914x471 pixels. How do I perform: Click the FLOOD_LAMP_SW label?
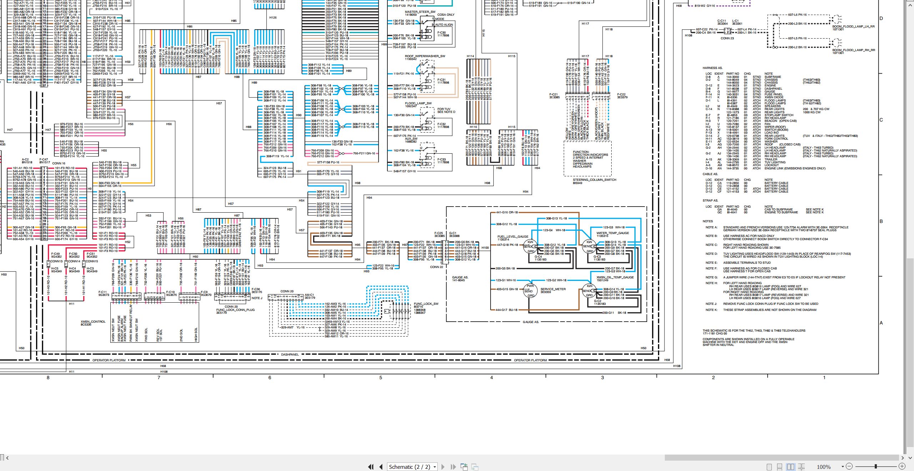click(x=418, y=103)
